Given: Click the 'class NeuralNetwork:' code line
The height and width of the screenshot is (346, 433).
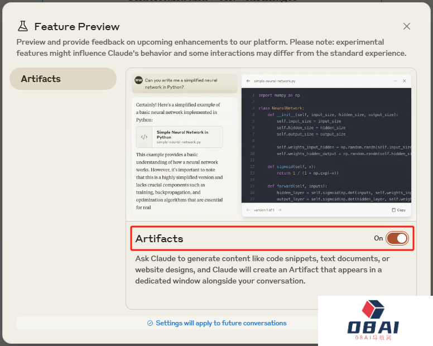Looking at the screenshot, I should (281, 108).
